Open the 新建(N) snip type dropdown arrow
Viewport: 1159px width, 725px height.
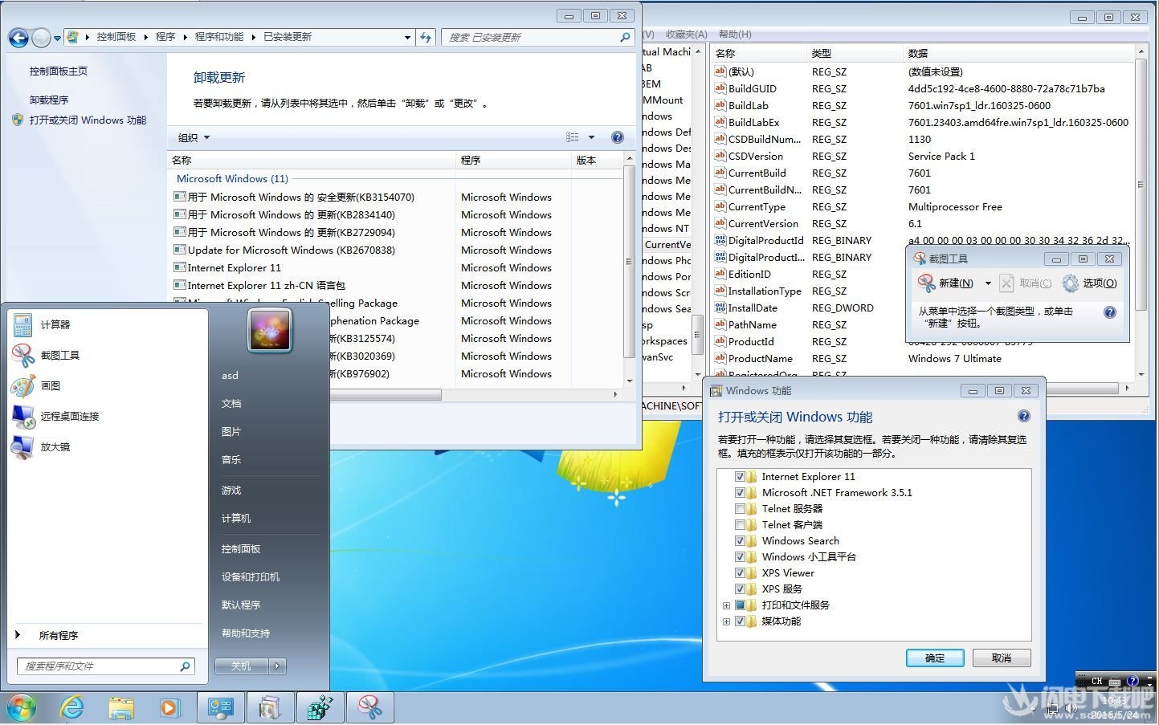[988, 283]
